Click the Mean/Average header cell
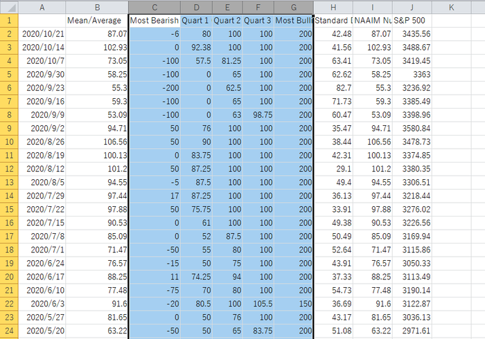This screenshot has width=485, height=339. point(97,20)
